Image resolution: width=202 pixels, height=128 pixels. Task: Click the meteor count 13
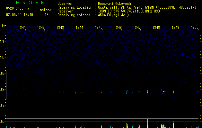coord(47,15)
